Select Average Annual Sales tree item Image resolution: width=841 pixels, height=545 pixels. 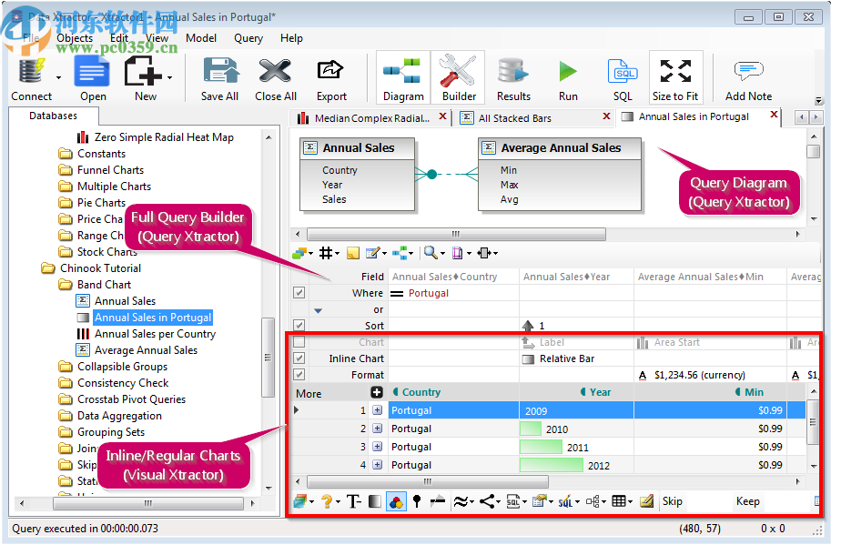[146, 350]
